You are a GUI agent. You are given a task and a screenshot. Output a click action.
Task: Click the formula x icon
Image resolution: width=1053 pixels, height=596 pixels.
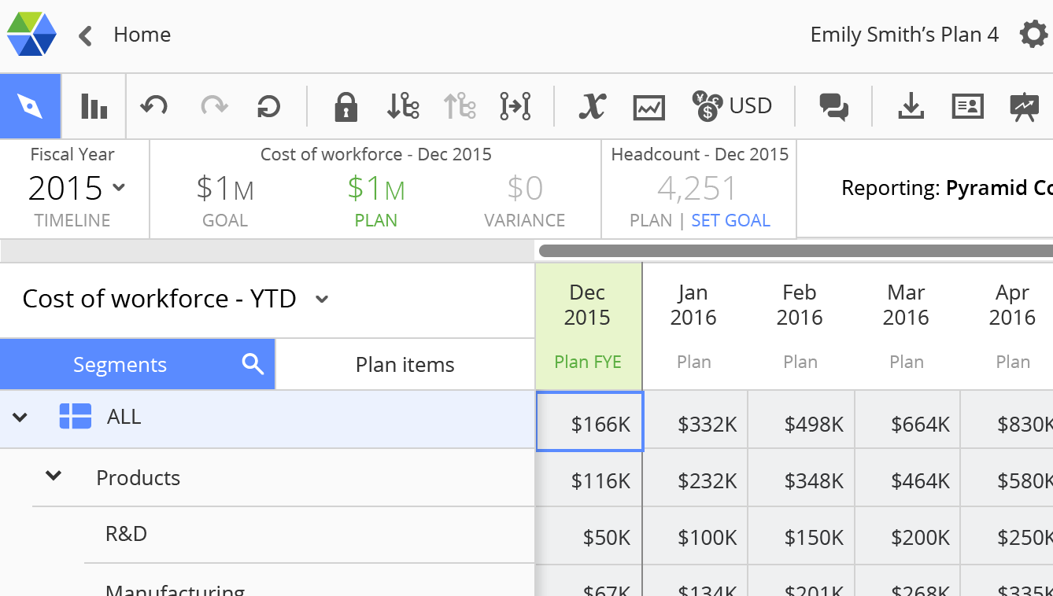tap(592, 106)
